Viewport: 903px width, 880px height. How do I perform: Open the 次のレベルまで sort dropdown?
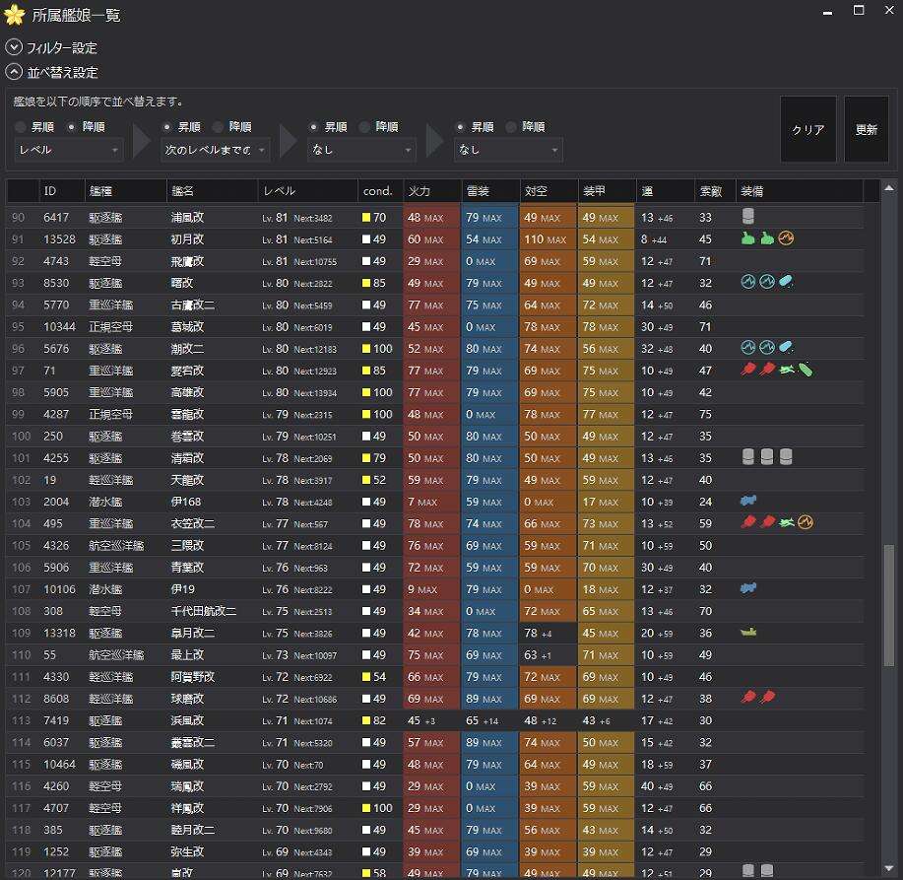click(x=215, y=150)
